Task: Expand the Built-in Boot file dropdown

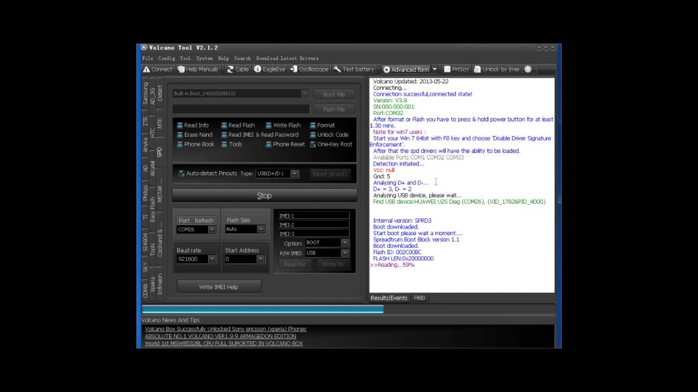Action: [x=305, y=94]
